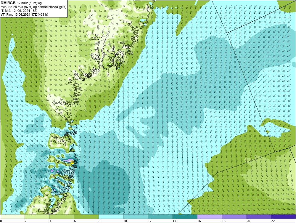
Task: Click the 4-6 m/s green legend swatch
Action: [62, 216]
